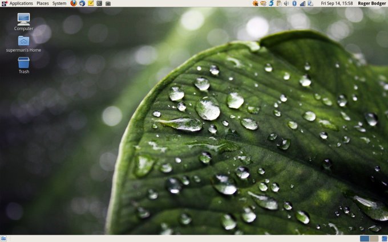
Task: Launch the terminal from the panel
Action: click(99, 3)
